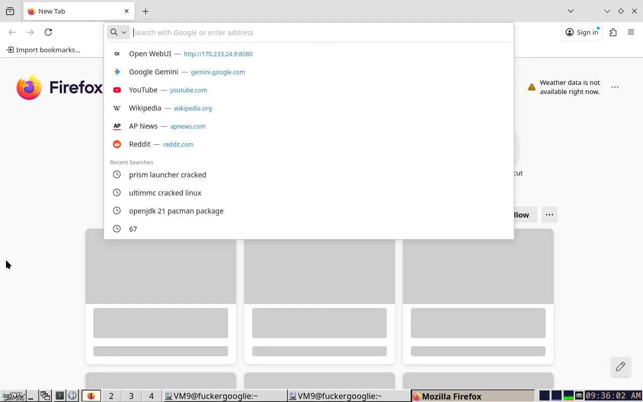Click the Sign in account button
Viewport: 643px width, 402px height.
pyautogui.click(x=582, y=32)
